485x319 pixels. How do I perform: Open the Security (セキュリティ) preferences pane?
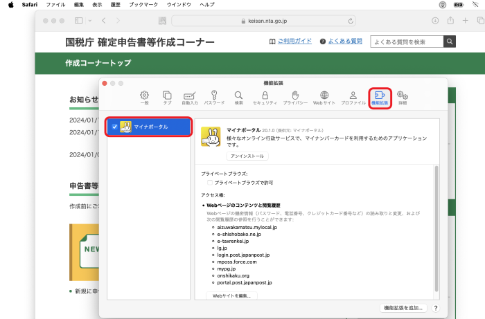click(x=265, y=98)
